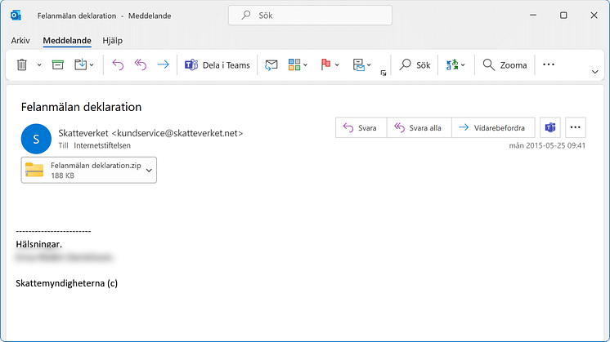Click the reply-all icon in toolbar
Image resolution: width=610 pixels, height=342 pixels.
[140, 65]
